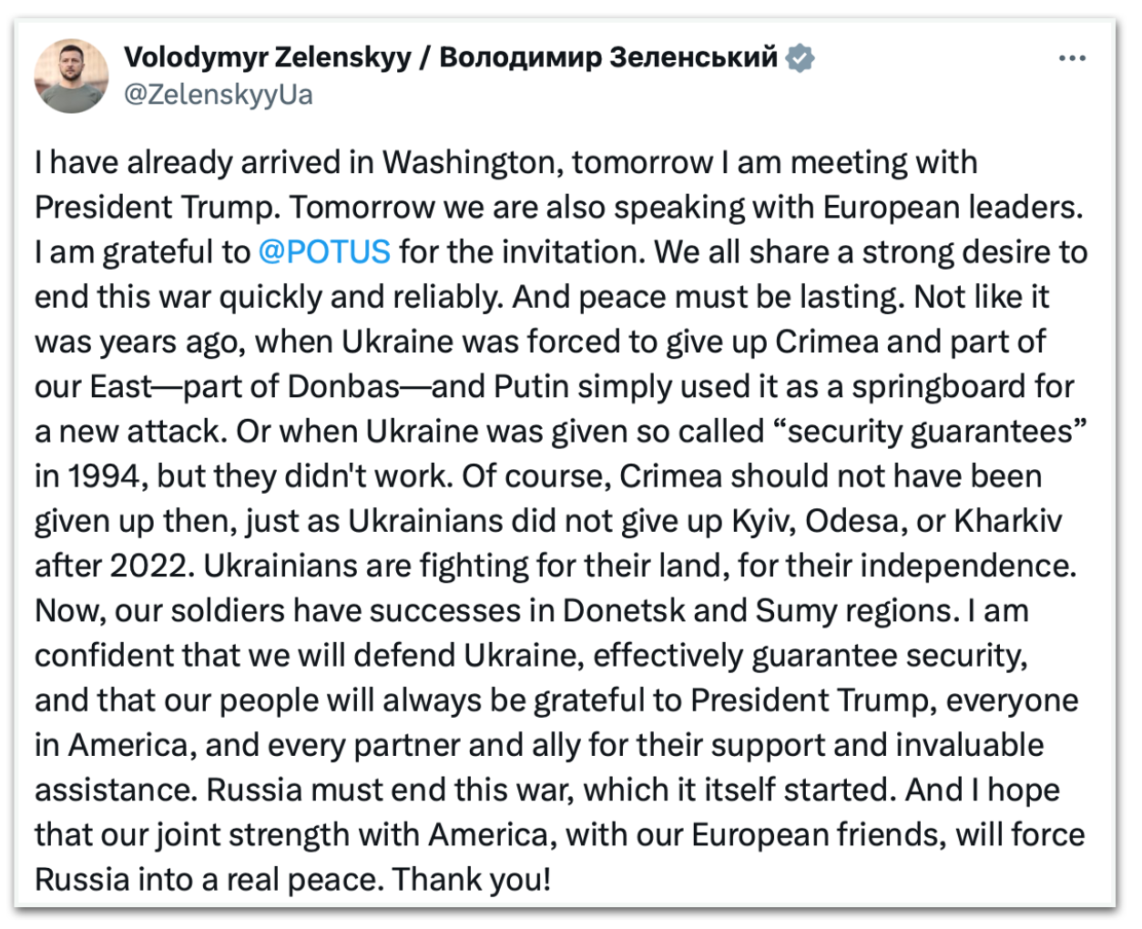1142x929 pixels.
Task: Click the year 2022 in the tweet
Action: [x=151, y=566]
